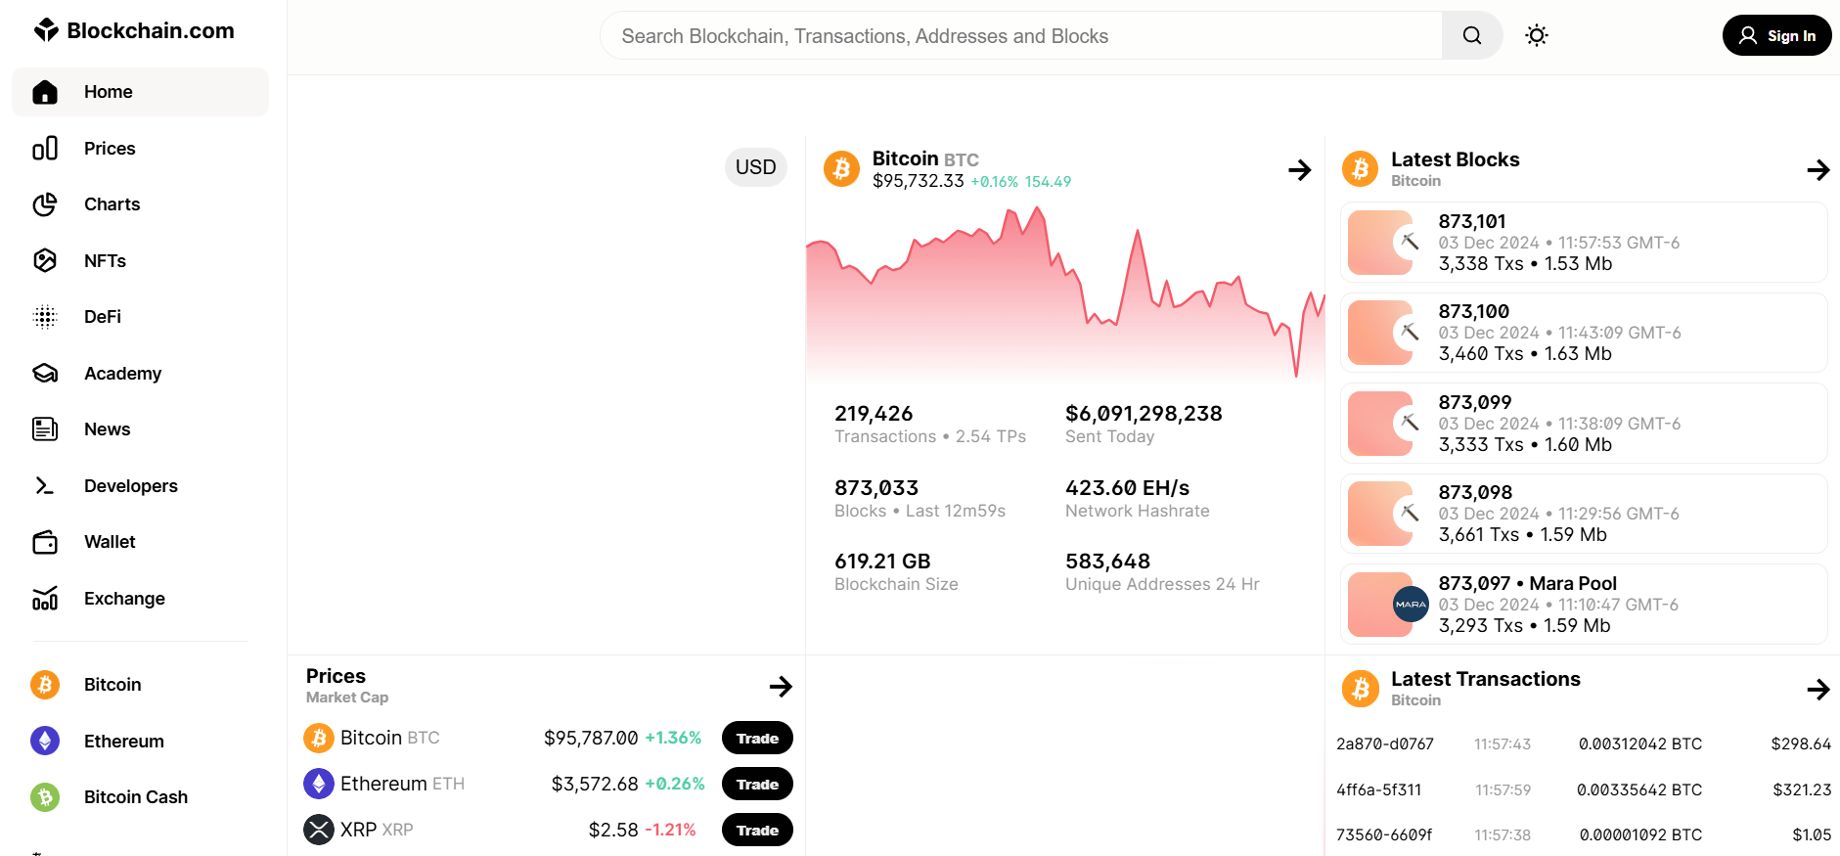Viewport: 1840px width, 856px height.
Task: Open all Latest Blocks with the arrow
Action: [1818, 169]
